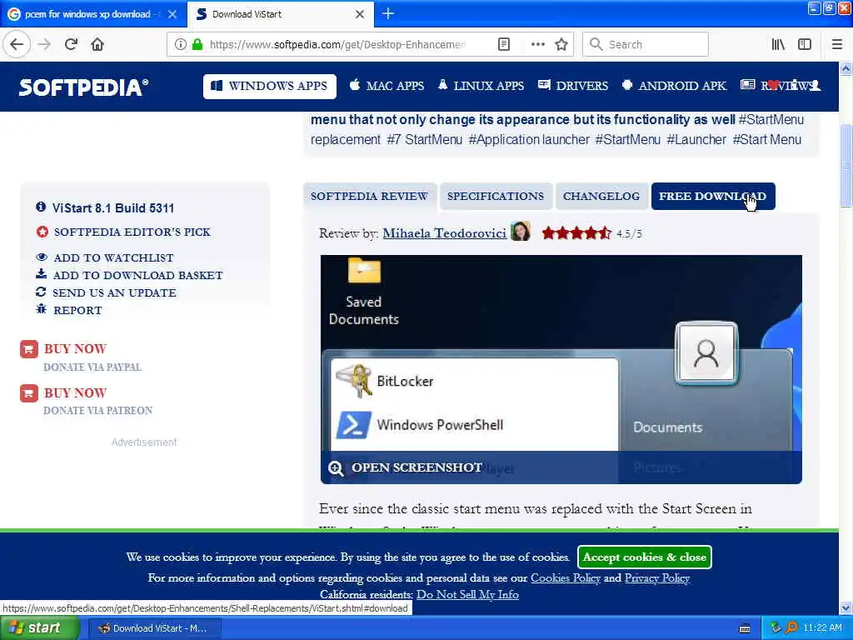Open Drivers section
The width and height of the screenshot is (853, 640).
click(x=573, y=86)
